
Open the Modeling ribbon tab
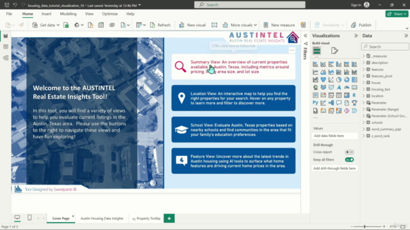coord(69,14)
